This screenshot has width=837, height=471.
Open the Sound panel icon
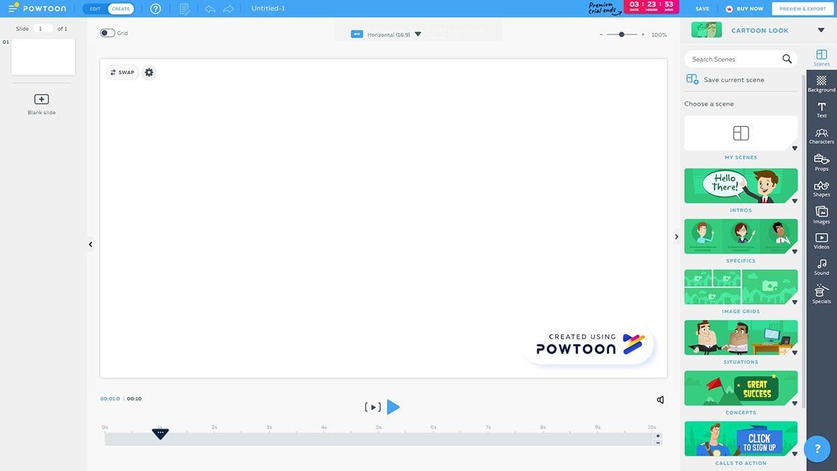[821, 267]
